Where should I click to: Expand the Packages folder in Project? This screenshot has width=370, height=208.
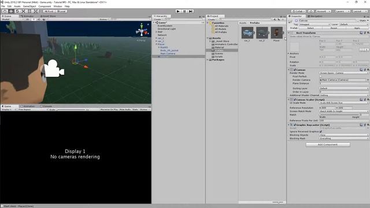[208, 60]
